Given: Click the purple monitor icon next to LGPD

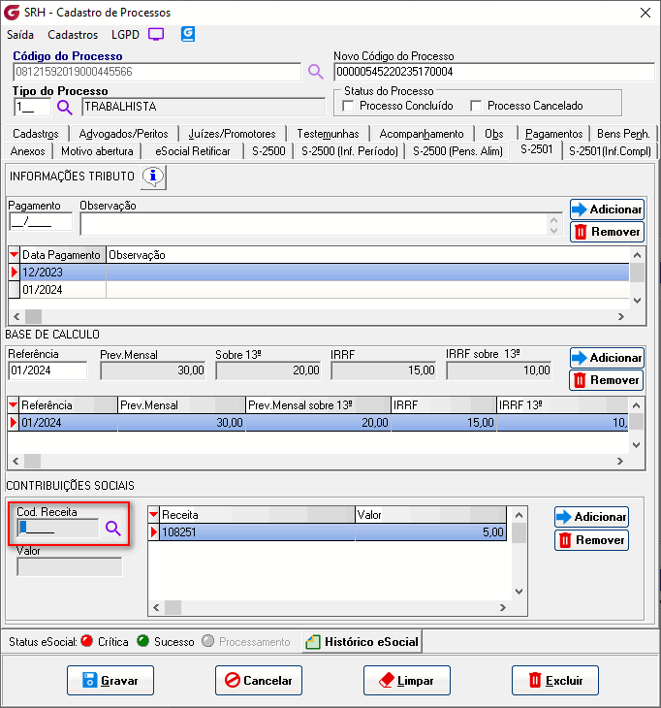Looking at the screenshot, I should [156, 34].
